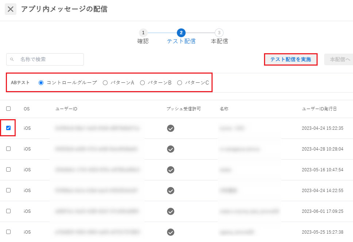Viewport: 353px width, 242px height.
Task: Toggle the select-all checkbox in table header
Action: tap(8, 109)
